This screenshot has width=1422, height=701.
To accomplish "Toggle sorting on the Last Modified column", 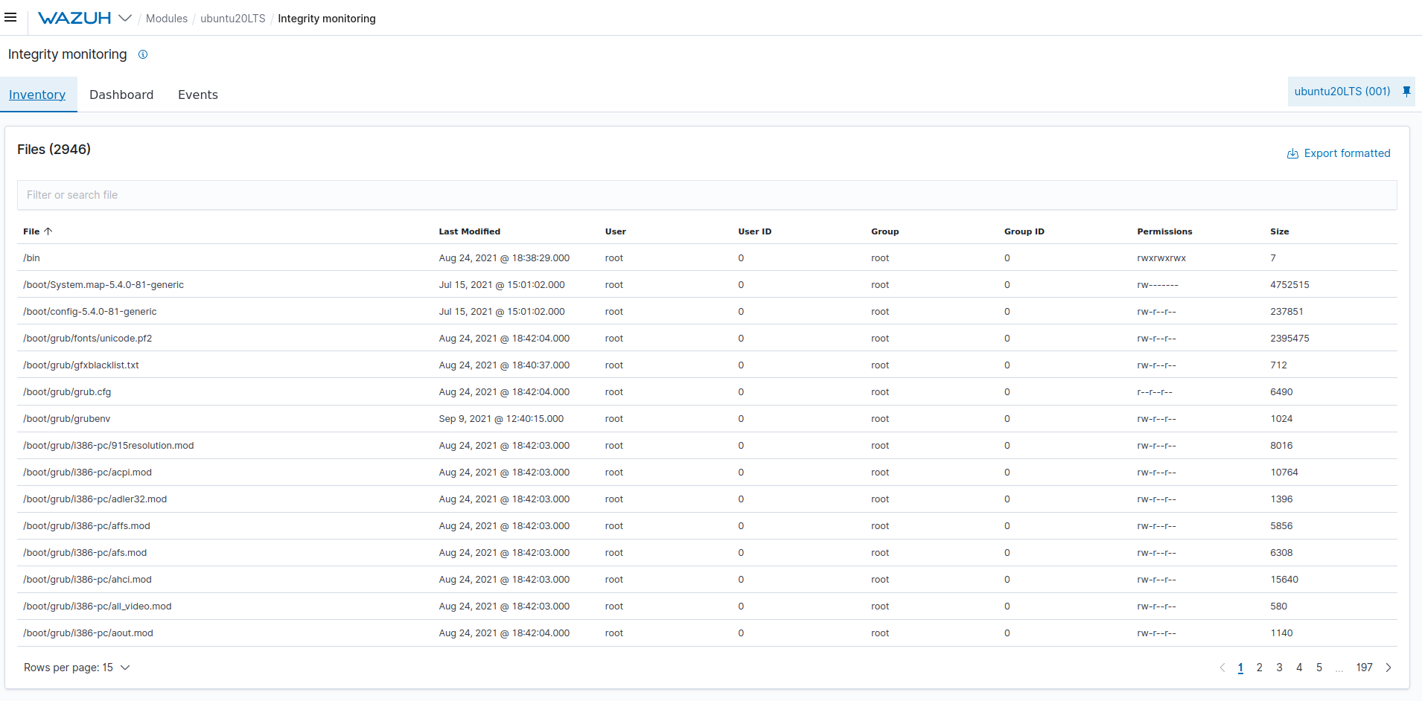I will (x=469, y=231).
